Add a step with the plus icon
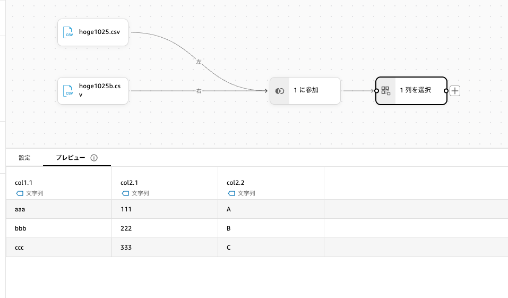 (x=455, y=91)
